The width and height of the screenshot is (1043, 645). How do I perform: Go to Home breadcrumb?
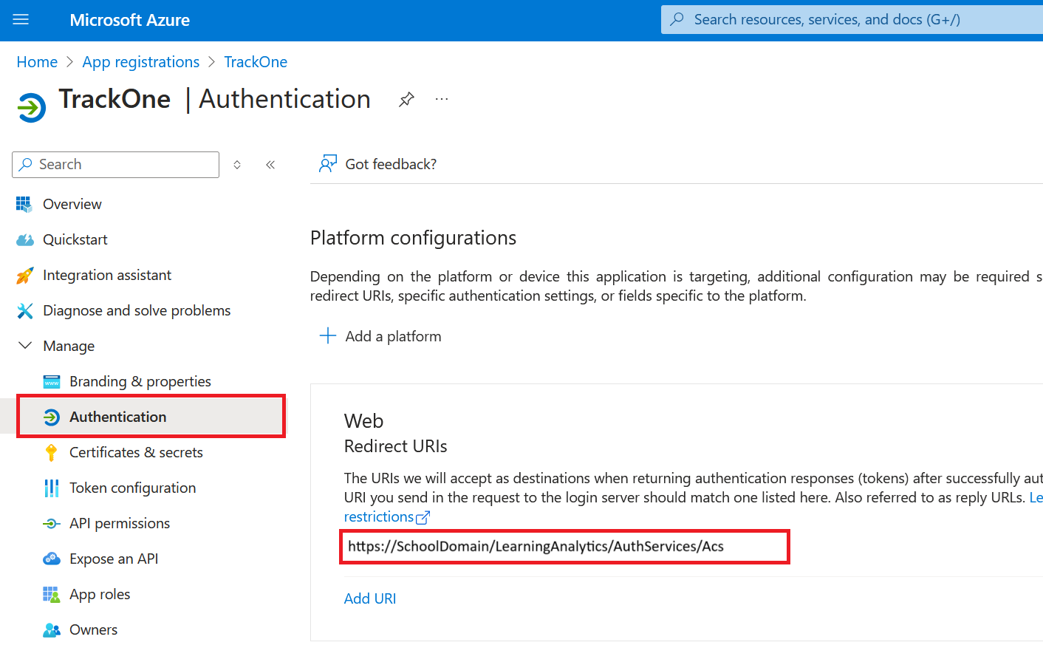pyautogui.click(x=37, y=62)
